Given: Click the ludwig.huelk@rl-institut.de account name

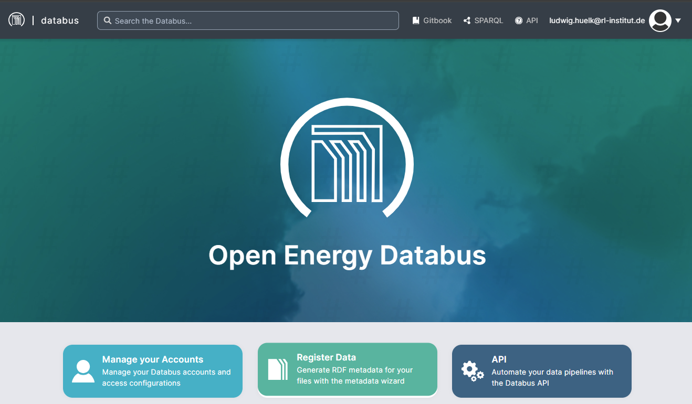Looking at the screenshot, I should click(x=597, y=20).
